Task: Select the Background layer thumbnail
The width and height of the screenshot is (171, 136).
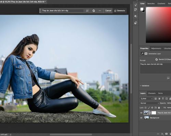Action: 147,118
